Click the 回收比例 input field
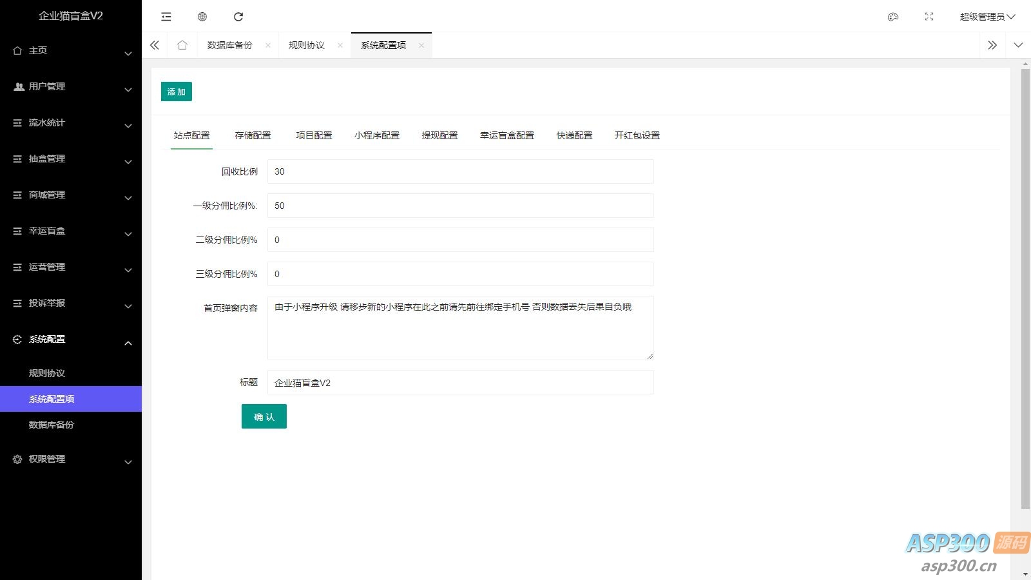1031x580 pixels. pyautogui.click(x=459, y=171)
